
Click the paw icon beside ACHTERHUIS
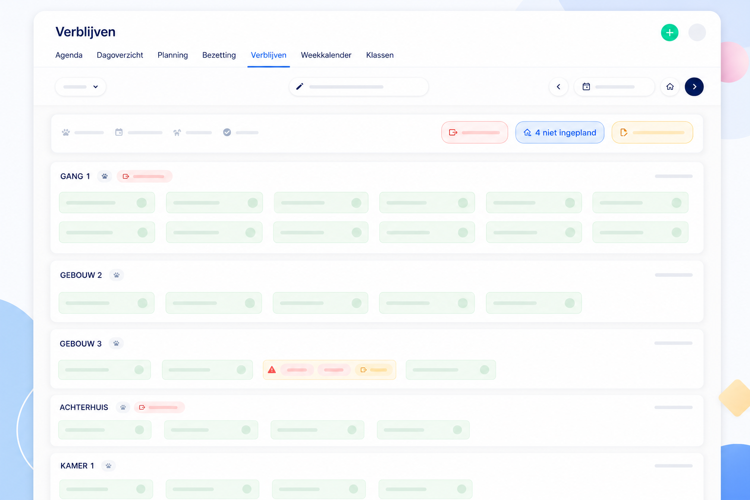pos(123,407)
